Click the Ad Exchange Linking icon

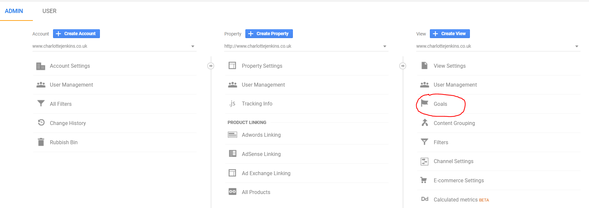point(232,173)
